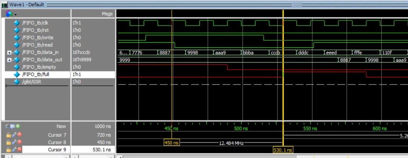Click the Cursor 7 time value 720 ns
Viewport: 408px width, 158px height.
click(103, 135)
